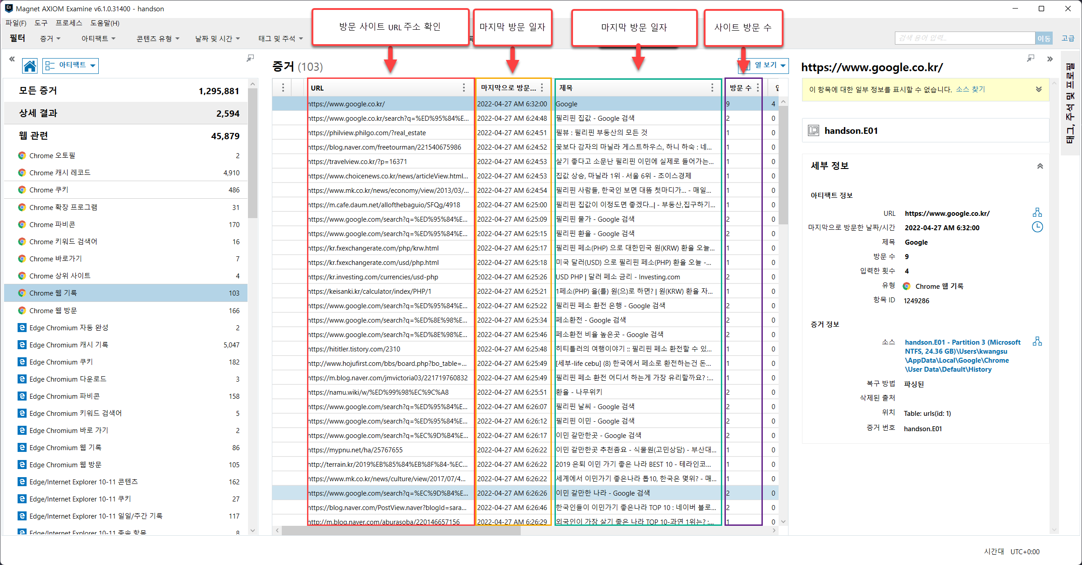Image resolution: width=1082 pixels, height=565 pixels.
Task: Open the 프로세스 menu
Action: 69,23
